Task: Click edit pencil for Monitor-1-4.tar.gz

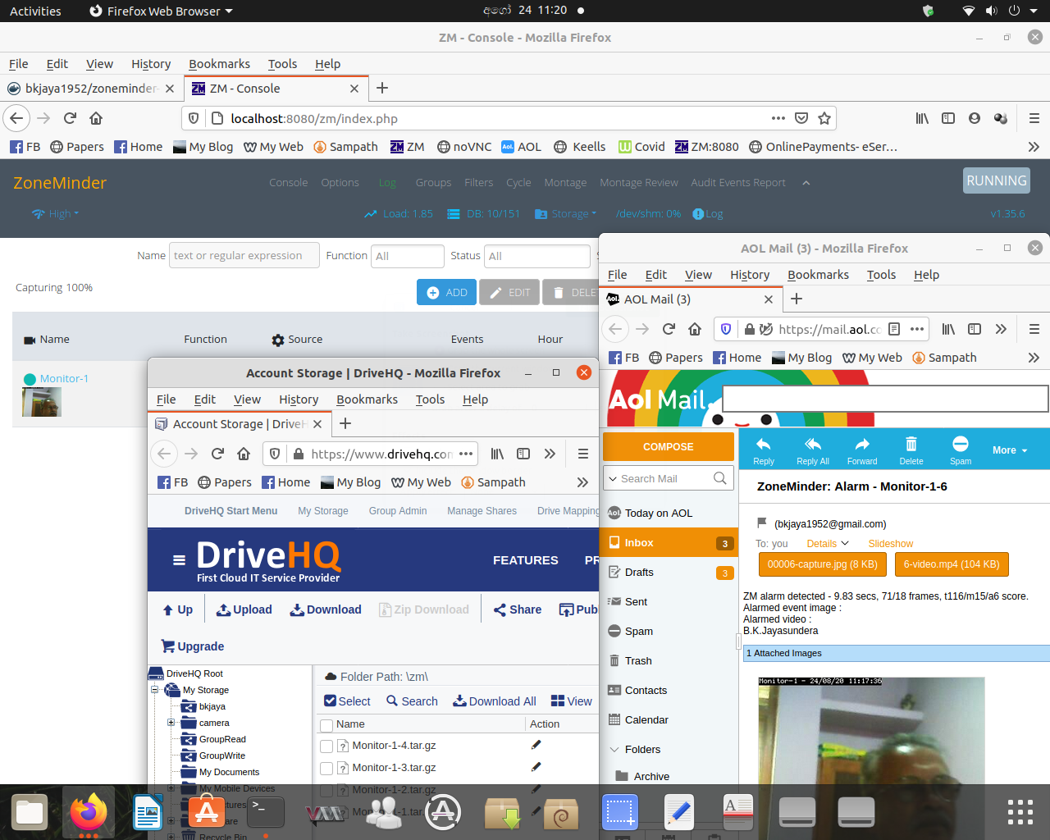Action: (536, 745)
